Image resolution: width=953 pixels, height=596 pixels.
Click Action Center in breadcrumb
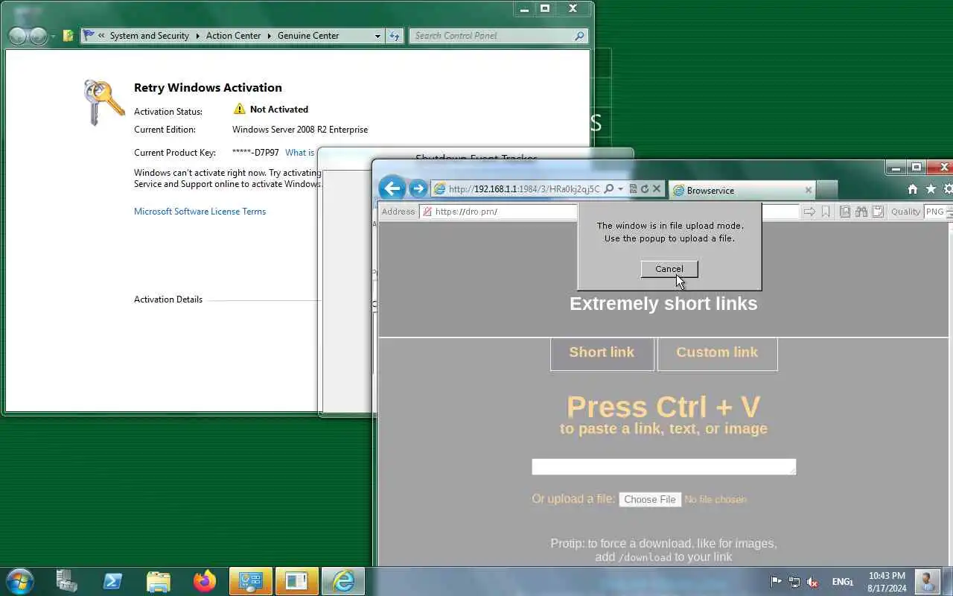[233, 36]
